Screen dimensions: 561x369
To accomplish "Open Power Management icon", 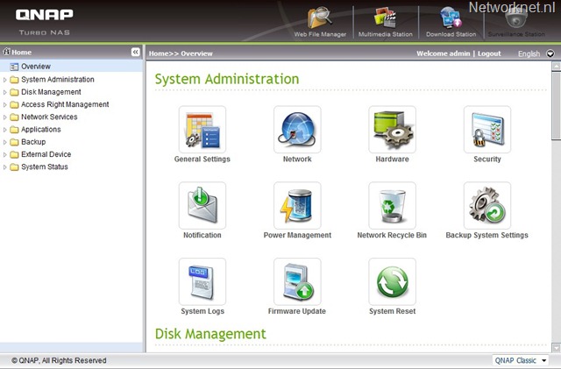I will (297, 205).
